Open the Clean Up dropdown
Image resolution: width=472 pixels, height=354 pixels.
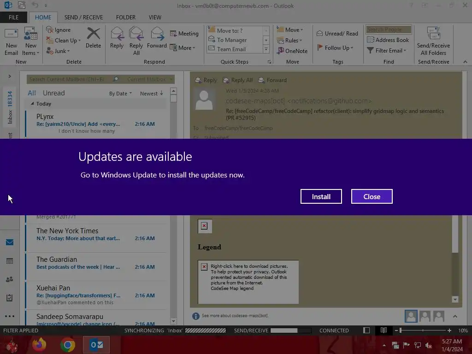tap(64, 41)
